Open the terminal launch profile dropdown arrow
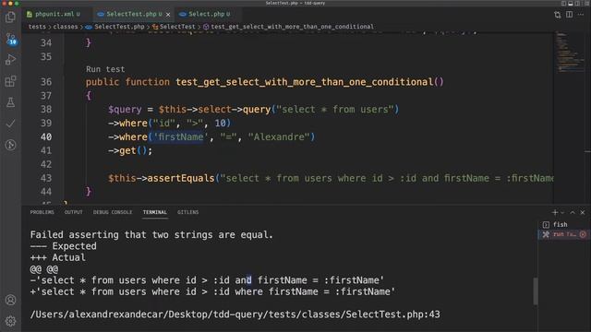 (x=562, y=213)
